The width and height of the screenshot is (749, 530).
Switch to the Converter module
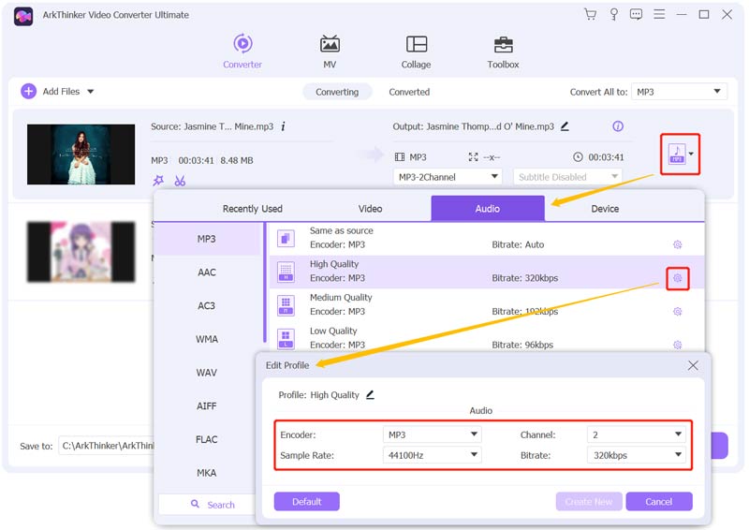coord(242,52)
